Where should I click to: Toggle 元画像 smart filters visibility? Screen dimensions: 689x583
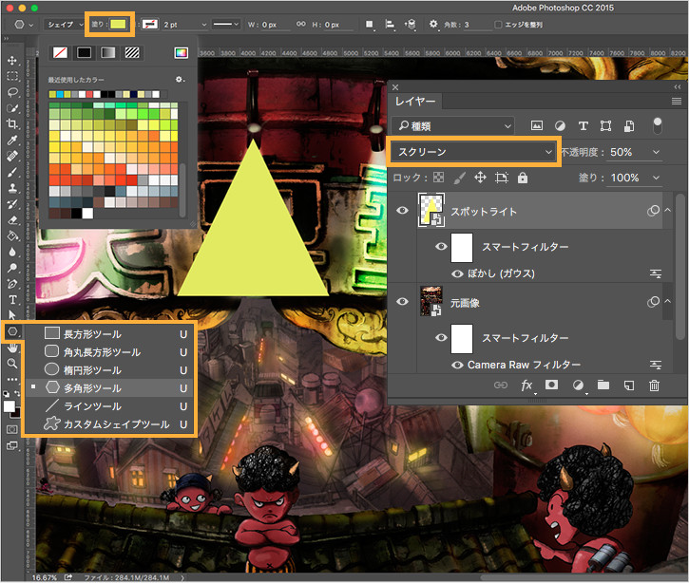coord(441,338)
